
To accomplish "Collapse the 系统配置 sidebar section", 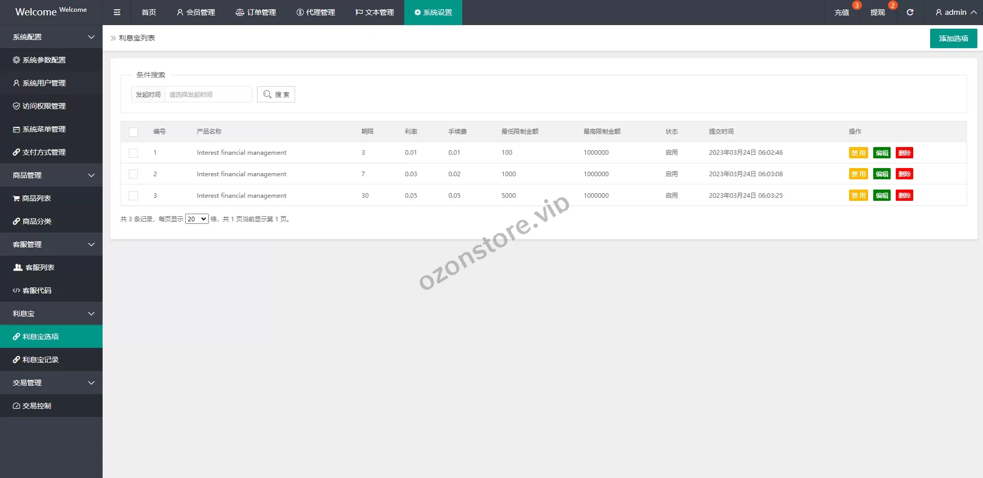I will (x=51, y=37).
